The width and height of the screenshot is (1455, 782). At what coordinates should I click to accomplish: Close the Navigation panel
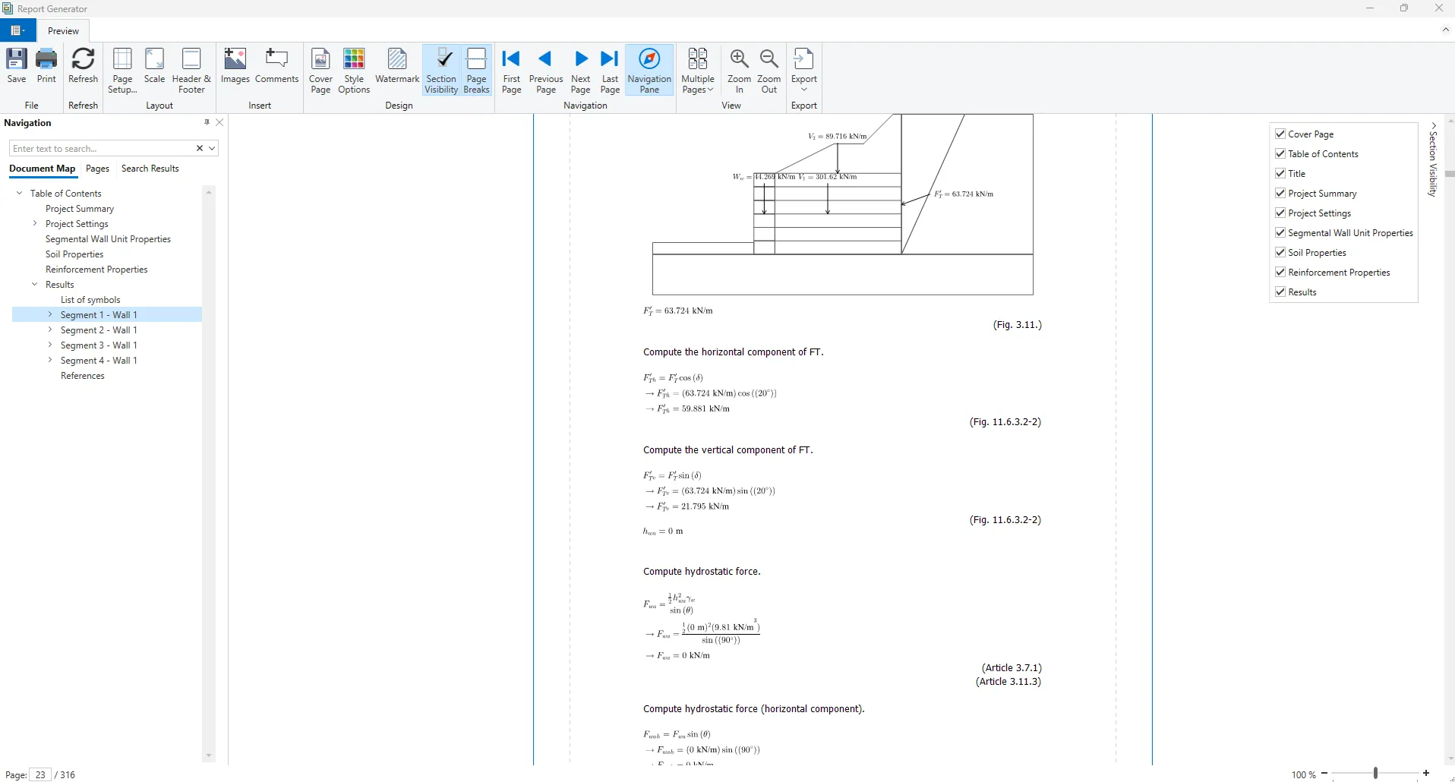coord(219,122)
